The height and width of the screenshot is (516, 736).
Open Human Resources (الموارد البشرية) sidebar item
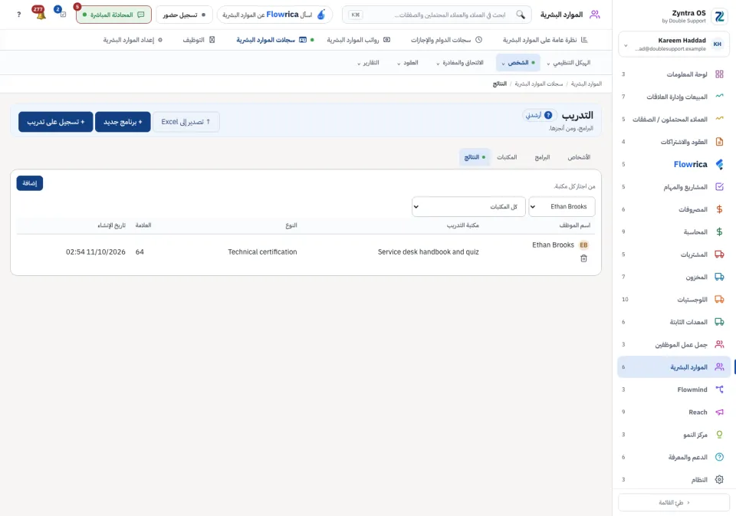[674, 367]
